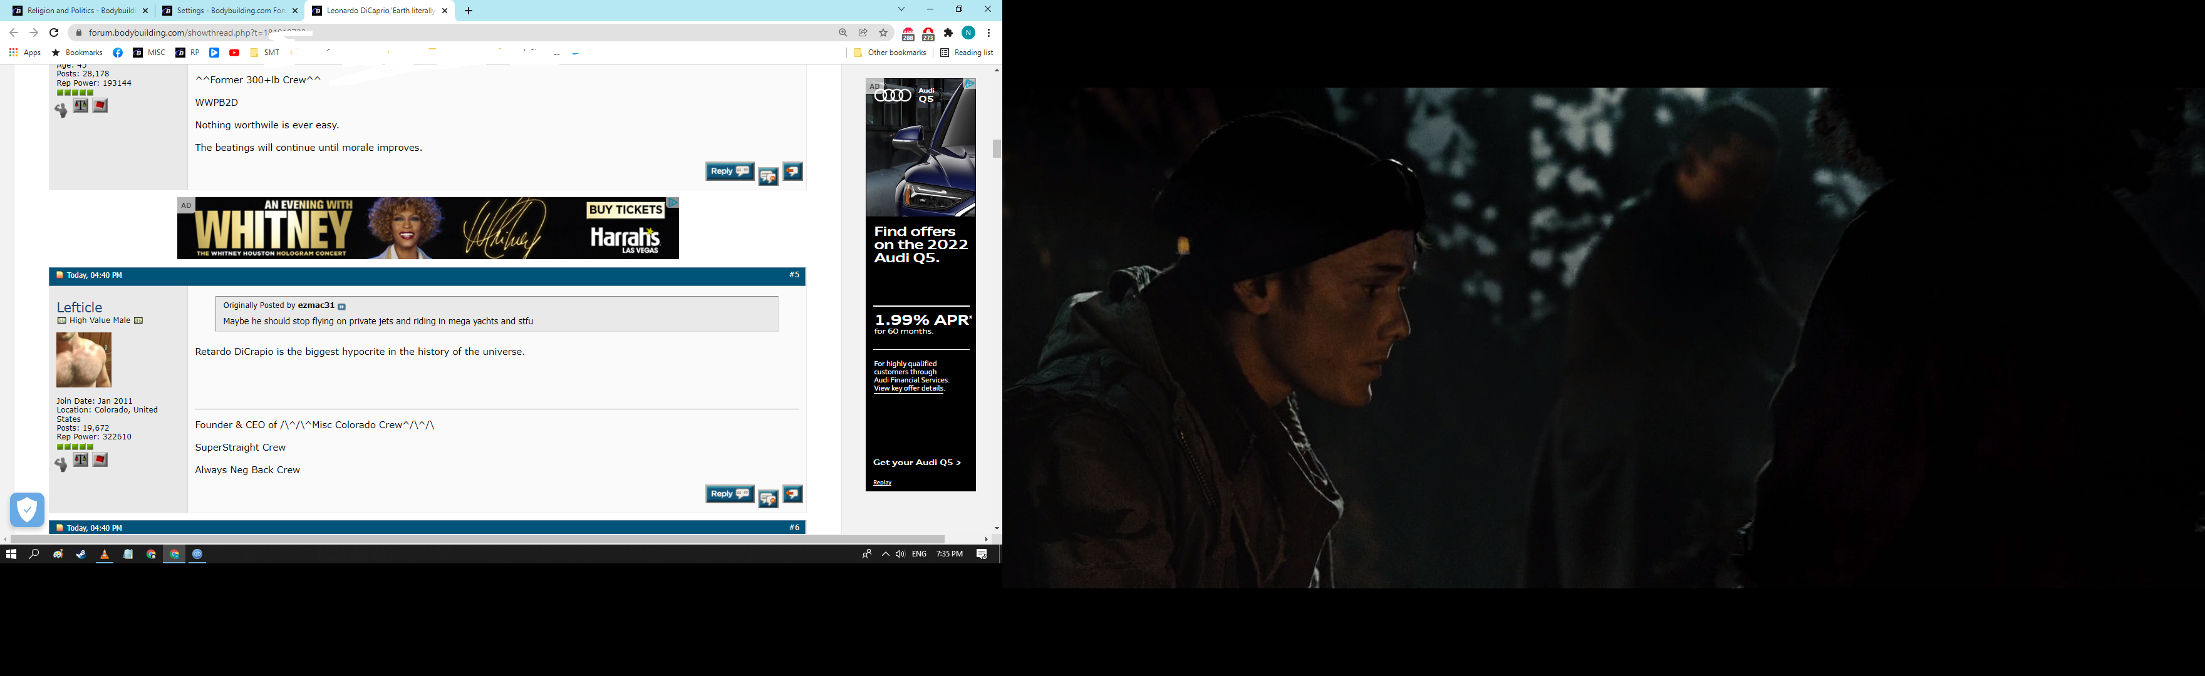Image resolution: width=2205 pixels, height=676 pixels.
Task: Multi-quote the post with the WWPB2D signature
Action: pos(768,175)
